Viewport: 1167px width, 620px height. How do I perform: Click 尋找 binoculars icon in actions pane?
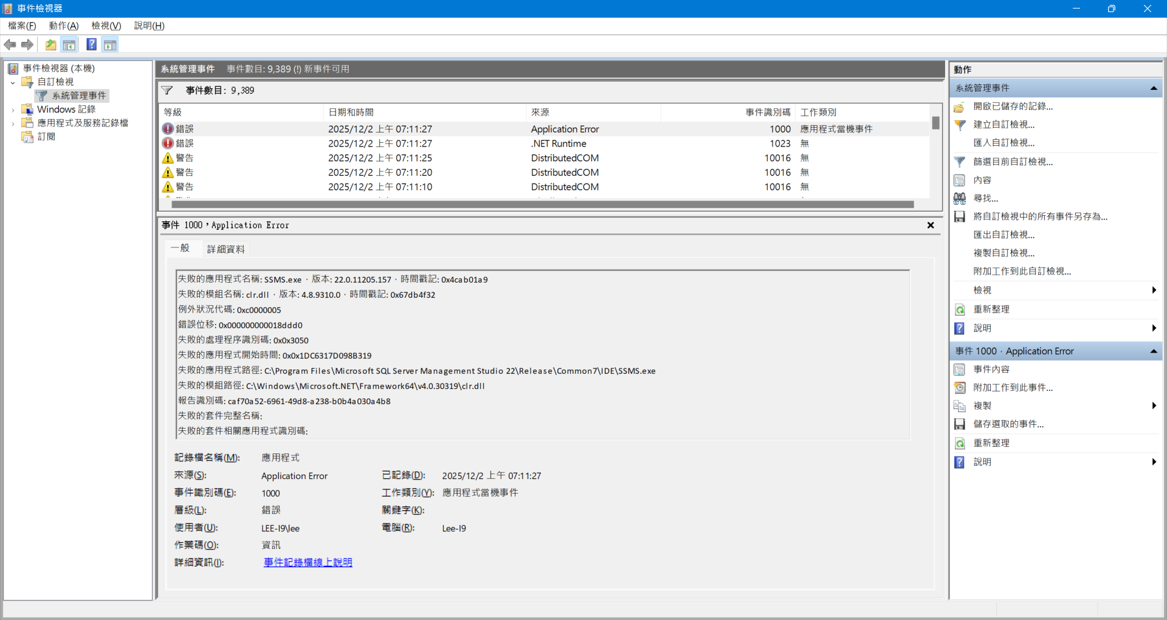point(960,198)
